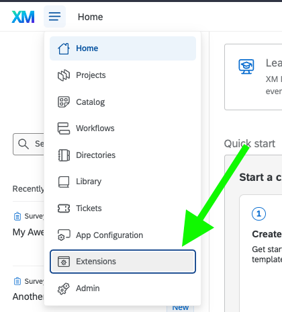Viewport: 282px width, 312px height.
Task: Click the Home house icon
Action: click(64, 48)
